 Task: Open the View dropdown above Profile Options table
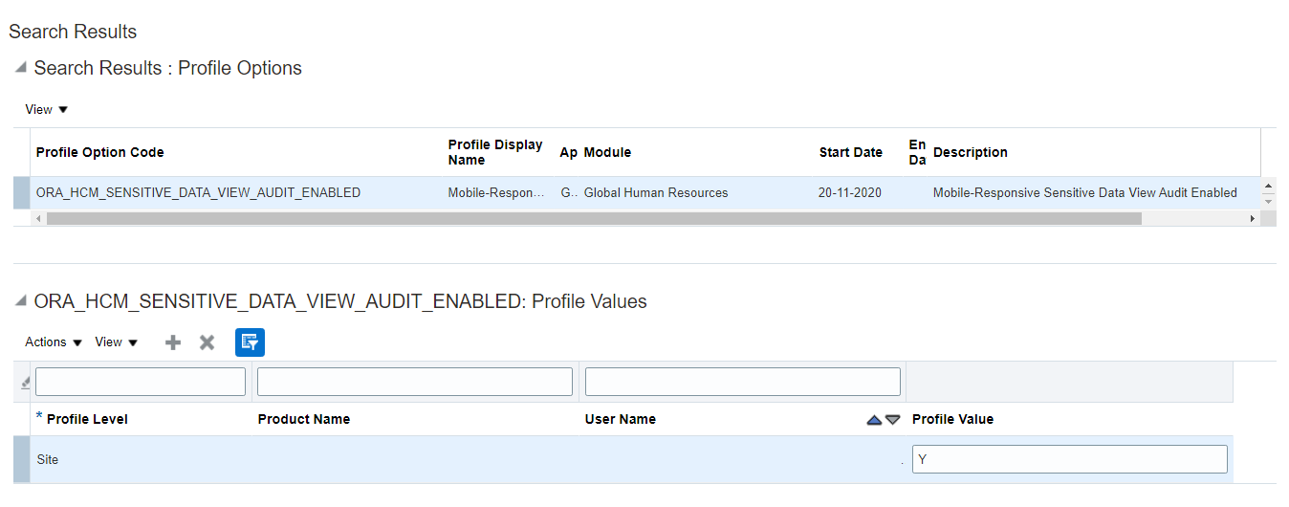pos(47,109)
